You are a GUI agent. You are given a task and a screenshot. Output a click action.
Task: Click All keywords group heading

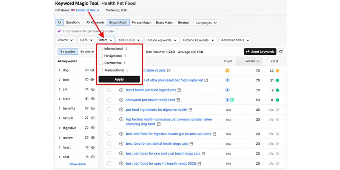67,61
